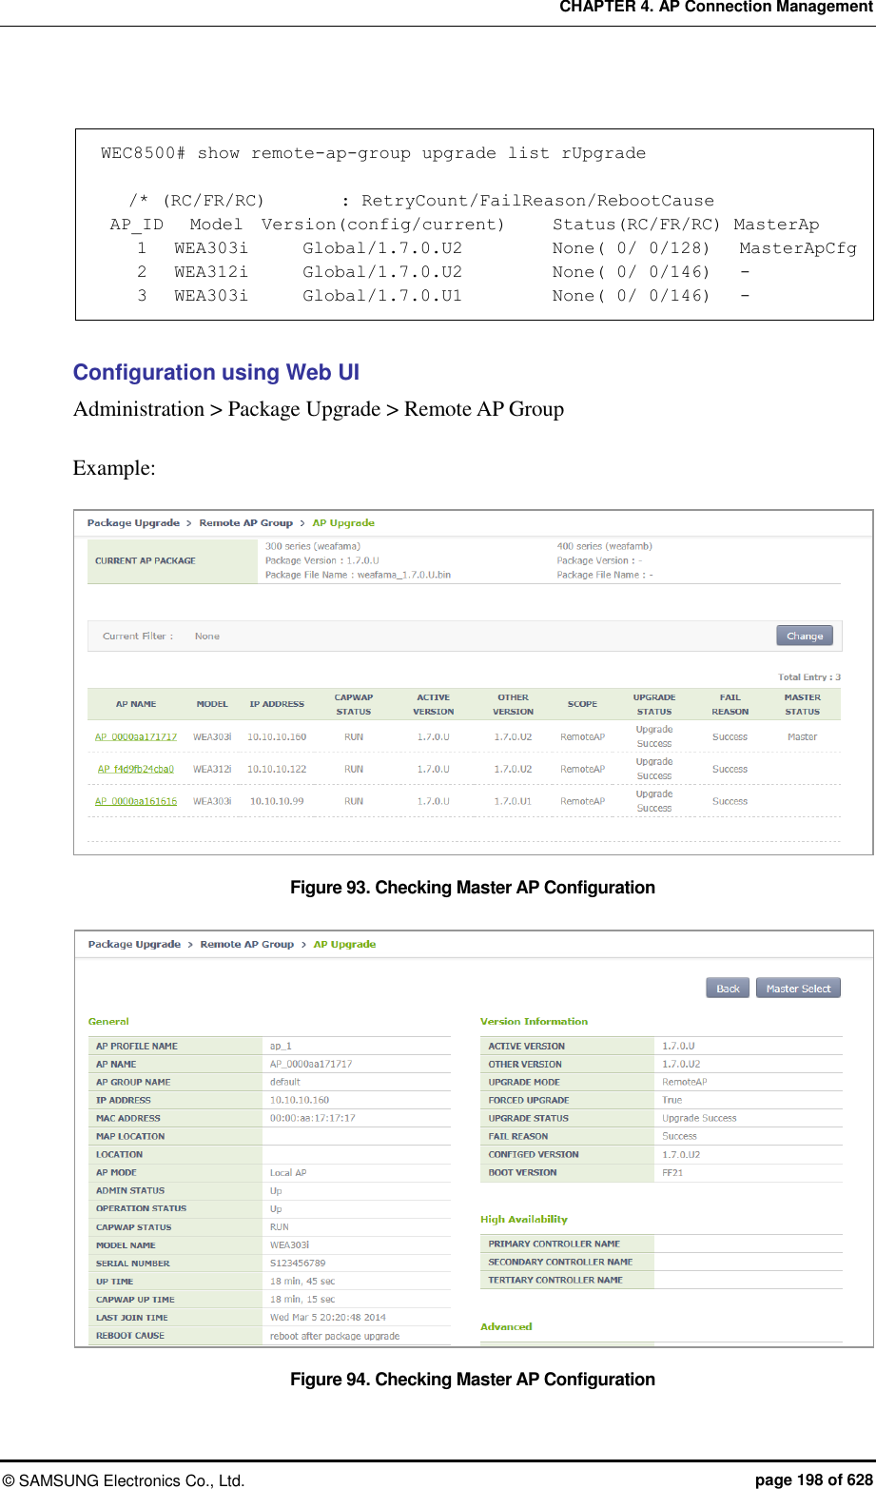Click the 'Configuration using Web UI' heading
This screenshot has height=1489, width=876.
(x=216, y=372)
